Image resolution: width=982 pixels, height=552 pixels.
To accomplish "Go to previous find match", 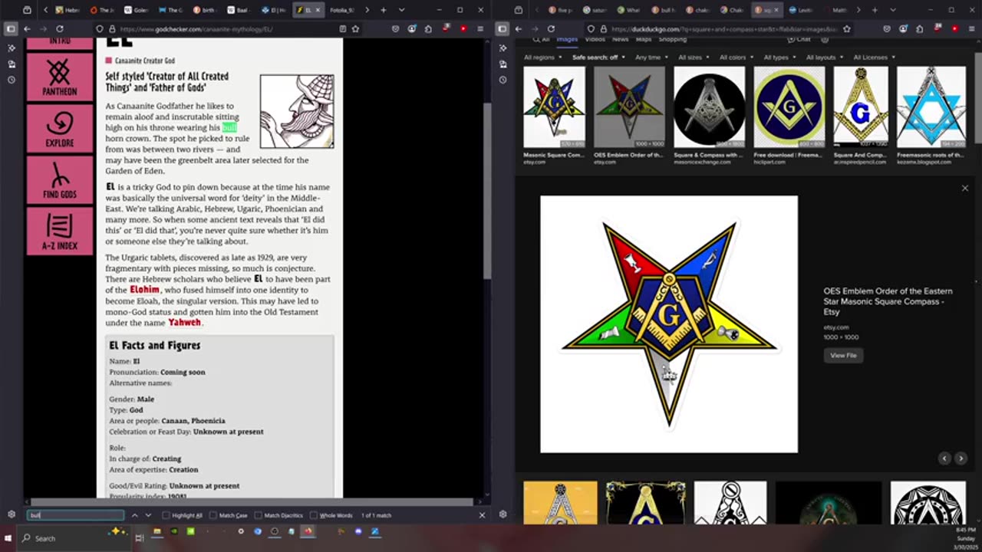I will point(134,515).
